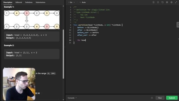Run the code

point(160,98)
